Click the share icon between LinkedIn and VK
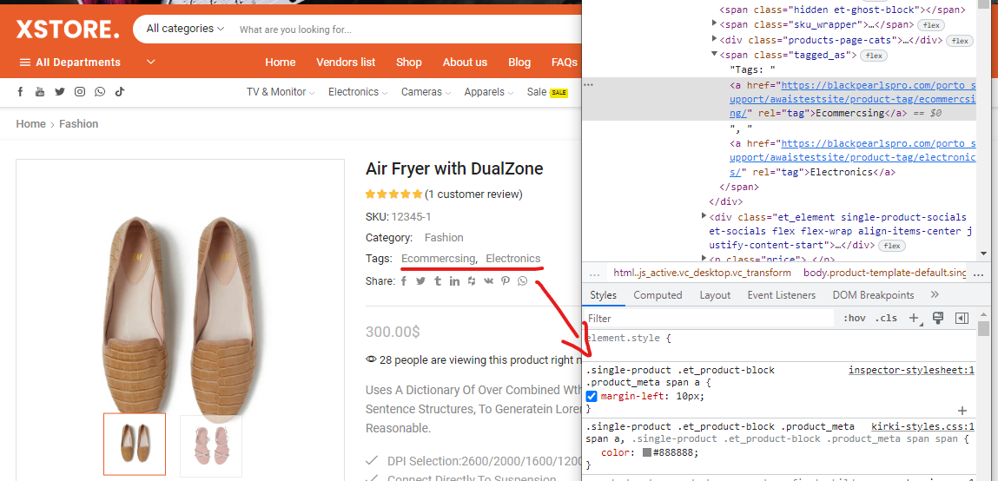Viewport: 998px width, 481px height. (472, 281)
